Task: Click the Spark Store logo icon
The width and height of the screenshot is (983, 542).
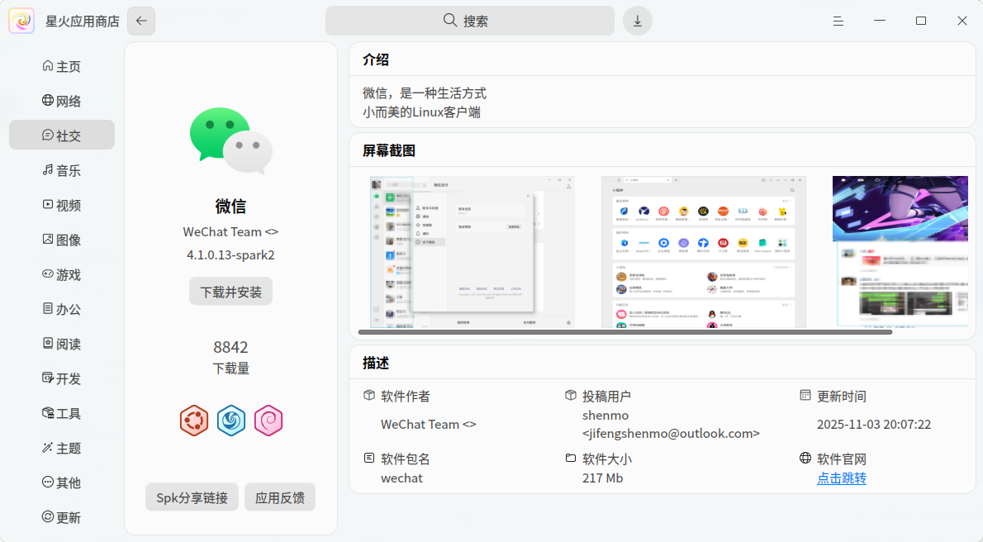Action: (x=21, y=21)
